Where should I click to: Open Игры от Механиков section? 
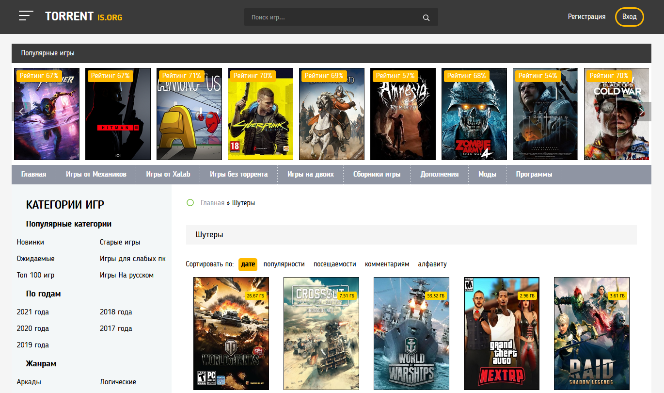click(x=96, y=174)
